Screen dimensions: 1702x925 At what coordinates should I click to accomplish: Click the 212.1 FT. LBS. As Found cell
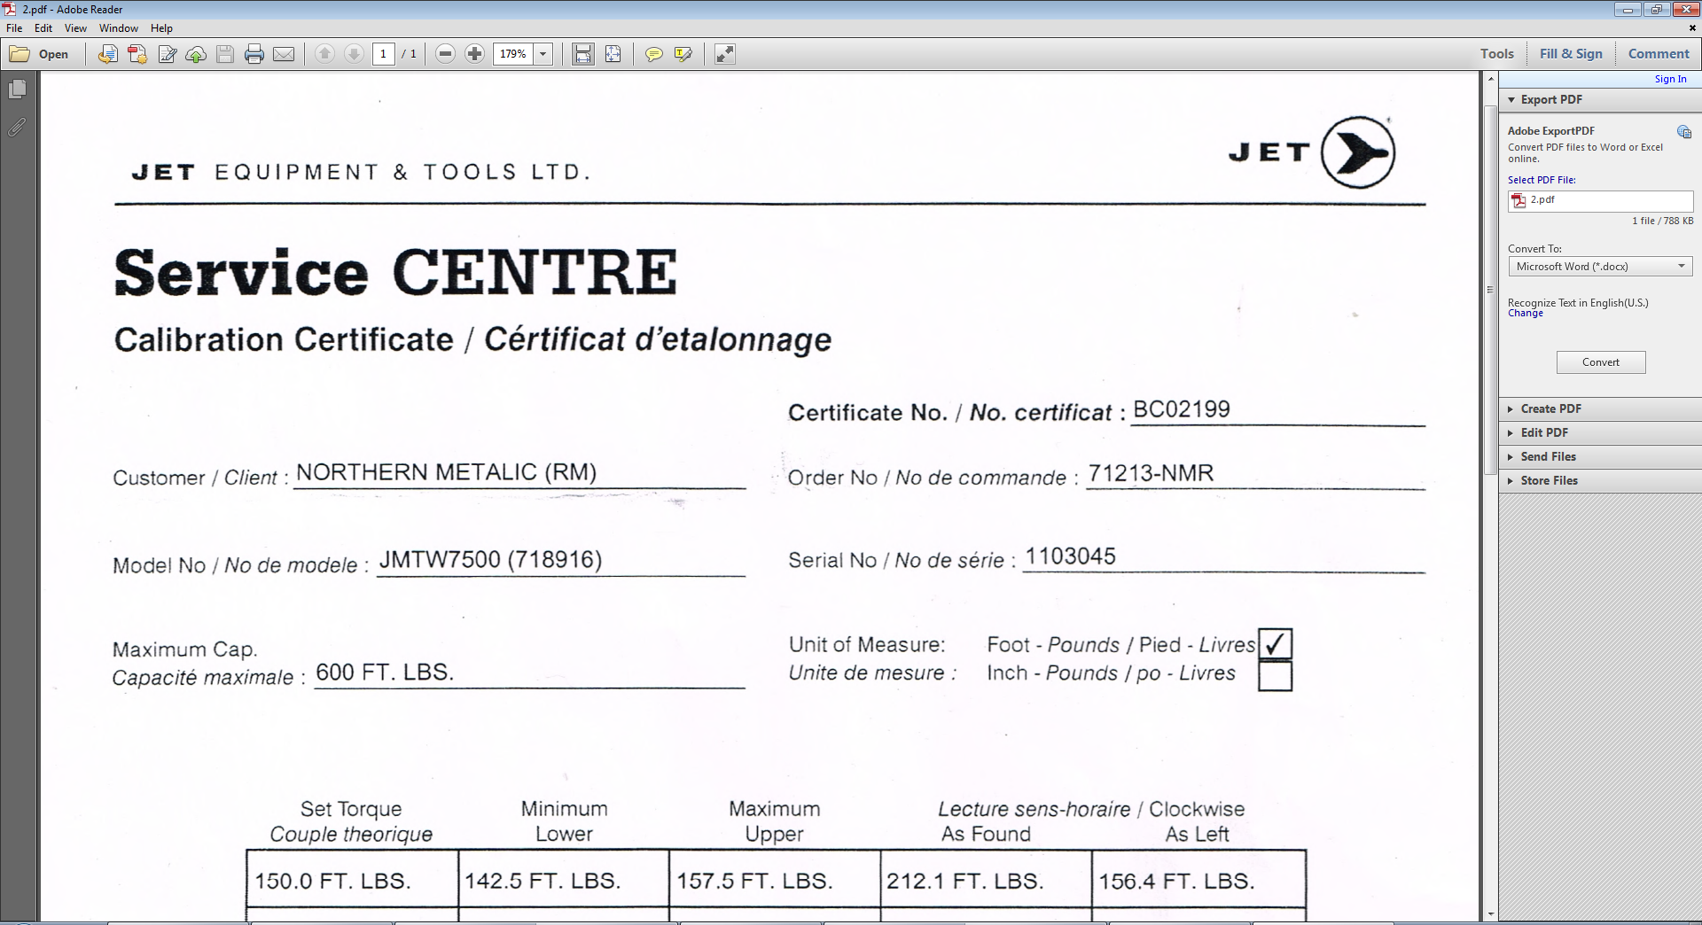coord(986,879)
